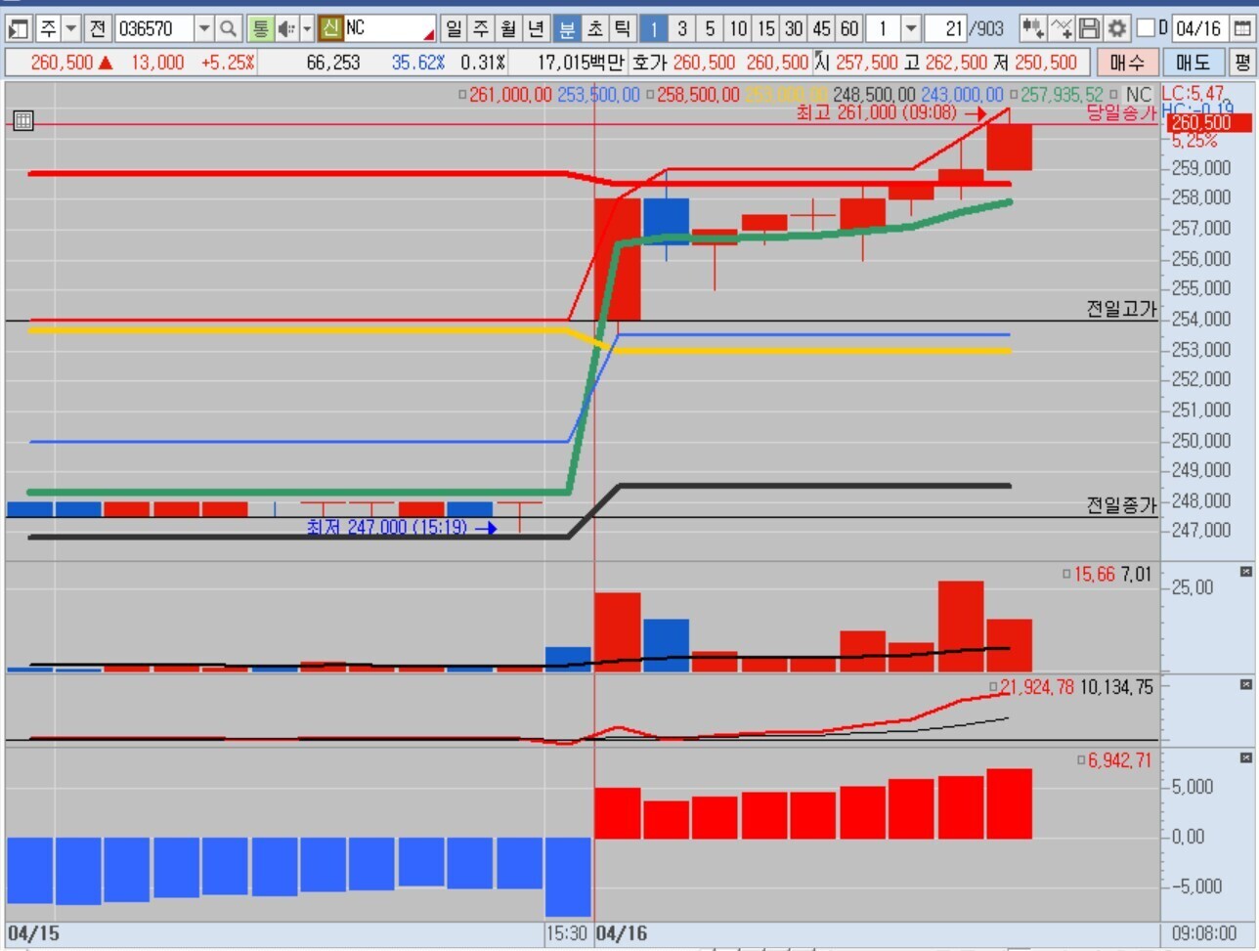Open the calendar date picker icon

click(1241, 28)
